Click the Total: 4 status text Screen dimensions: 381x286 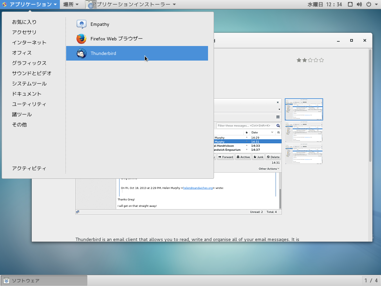coord(272,212)
